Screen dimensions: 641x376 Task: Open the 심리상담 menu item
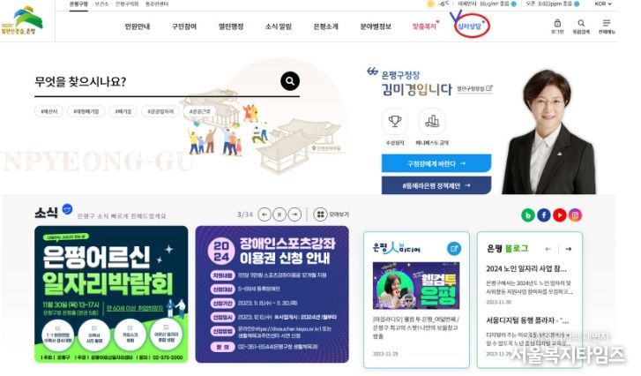point(469,26)
